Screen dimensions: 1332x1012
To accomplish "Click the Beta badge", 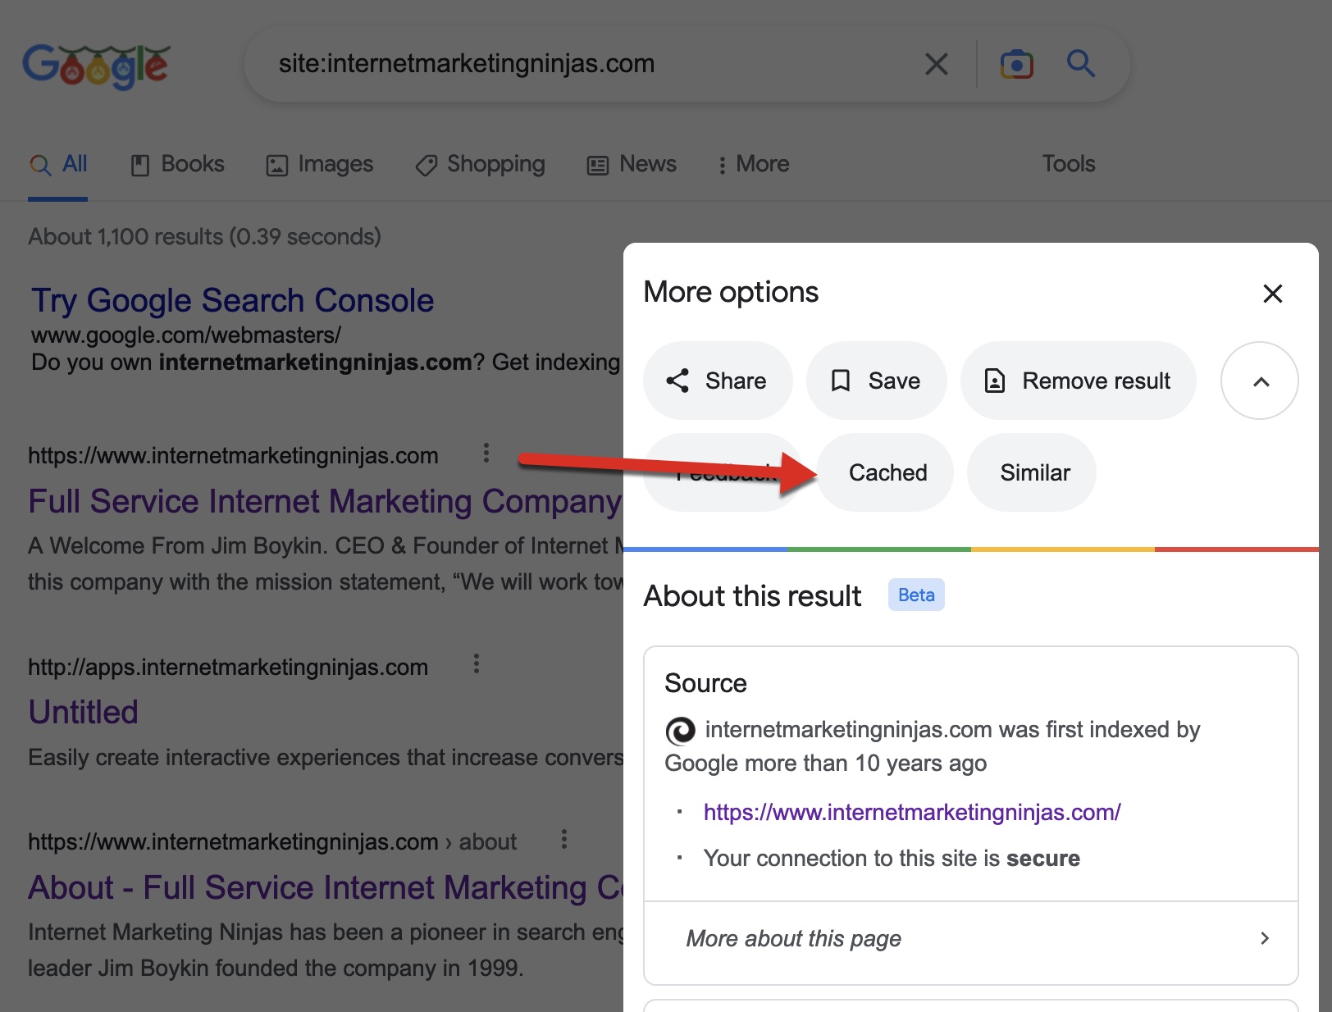I will tap(916, 595).
